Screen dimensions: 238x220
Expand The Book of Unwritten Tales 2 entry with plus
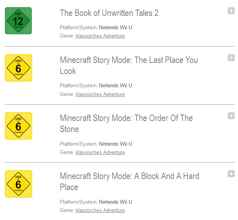click(231, 11)
